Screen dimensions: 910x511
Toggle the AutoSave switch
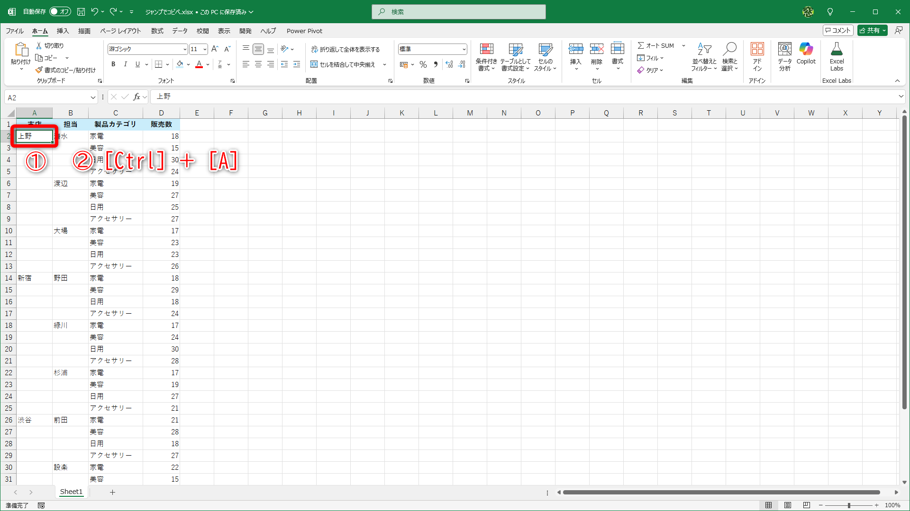(x=60, y=11)
